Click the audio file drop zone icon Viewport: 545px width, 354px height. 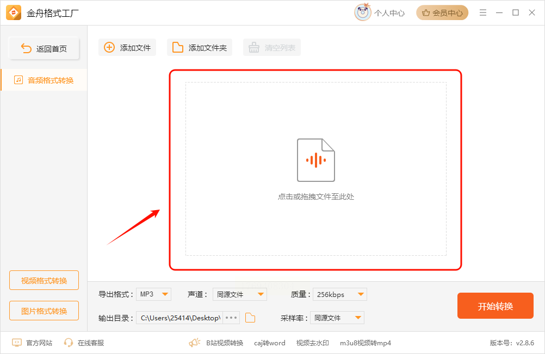[315, 160]
